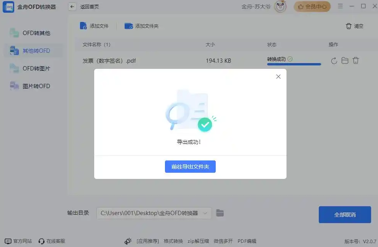Expand the 输出目录 path dropdown

[205, 213]
